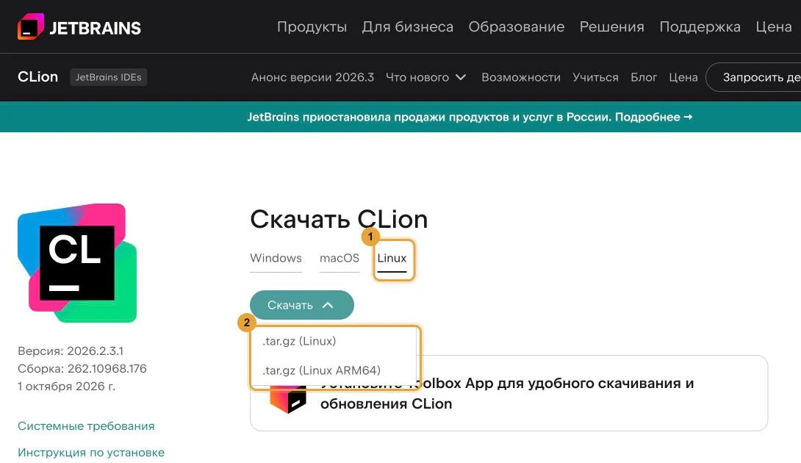Click the Toolbox App promo heading

507,393
